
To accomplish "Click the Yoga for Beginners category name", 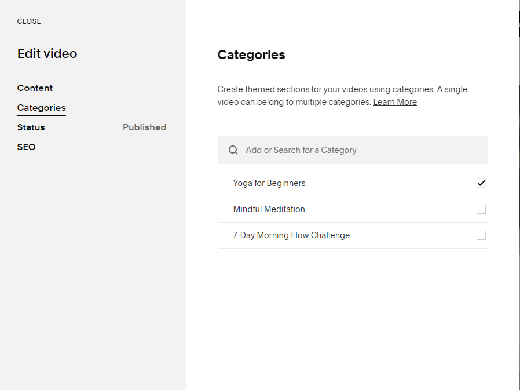I will 269,183.
